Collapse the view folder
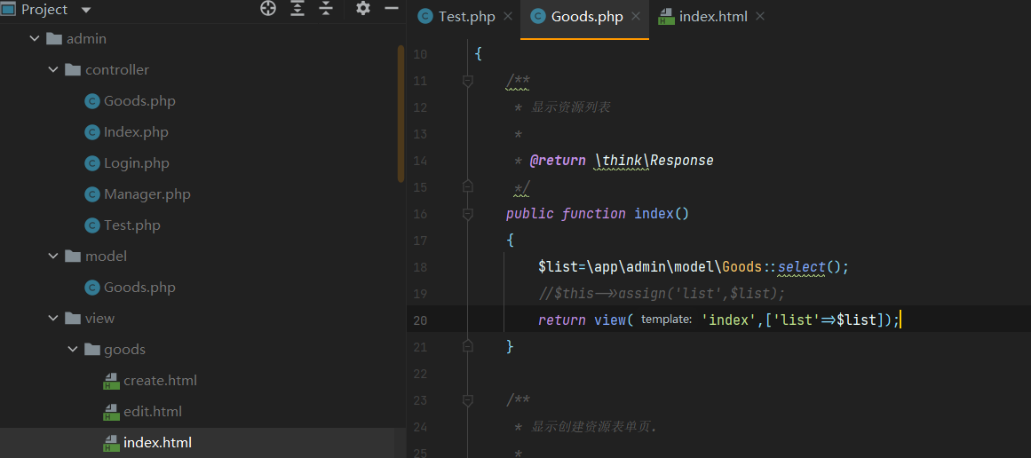The height and width of the screenshot is (458, 1031). click(x=53, y=318)
